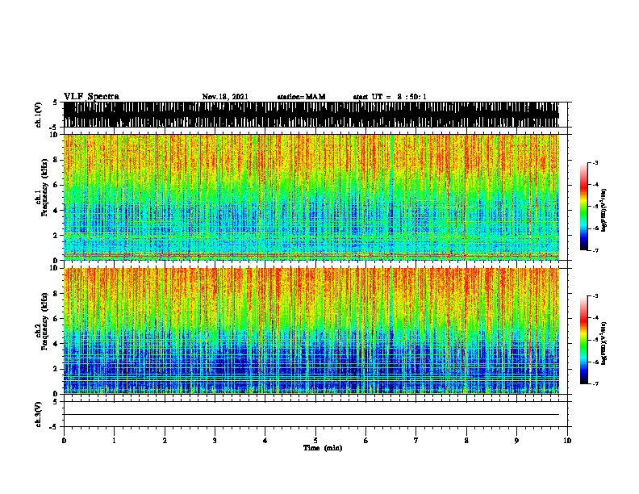Image resolution: width=639 pixels, height=494 pixels.
Task: Click the "ch.1(V)" waveform axis label
Action: pos(39,115)
